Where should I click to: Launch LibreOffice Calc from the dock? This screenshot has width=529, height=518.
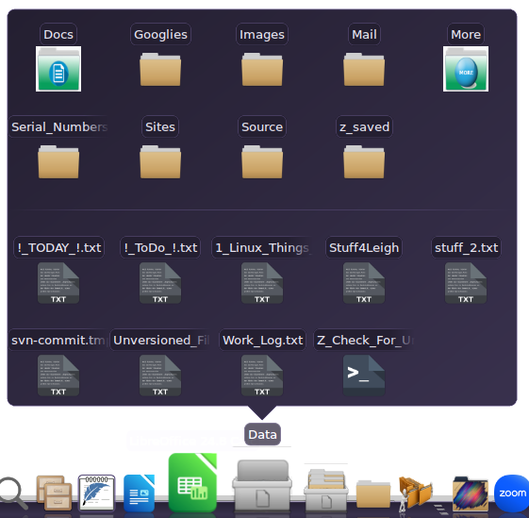click(192, 483)
